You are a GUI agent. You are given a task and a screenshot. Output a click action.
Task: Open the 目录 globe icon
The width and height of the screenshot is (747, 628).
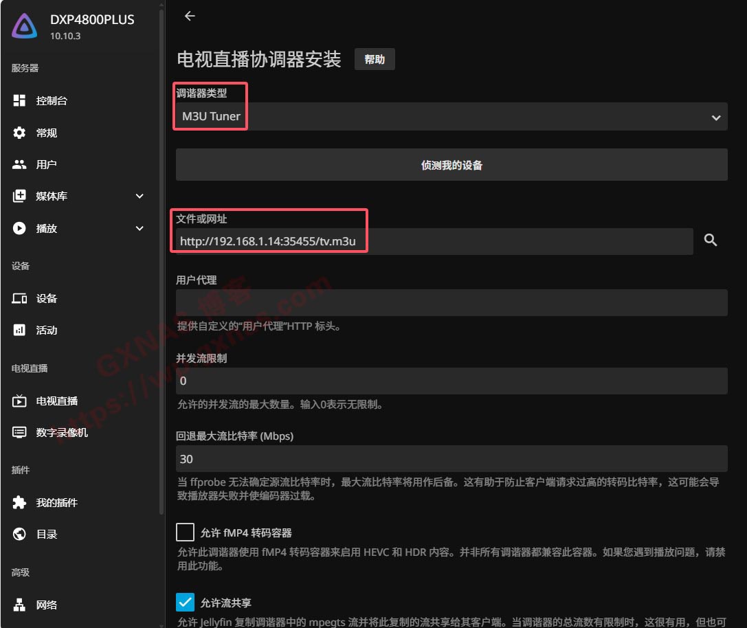tap(19, 535)
